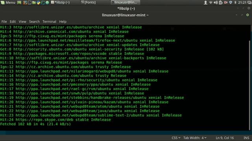Launch terminal from the panel launcher icon
This screenshot has height=141, width=252.
30,2
